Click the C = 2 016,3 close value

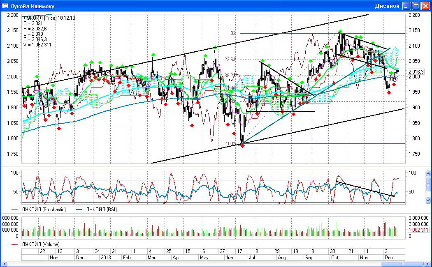tap(35, 39)
